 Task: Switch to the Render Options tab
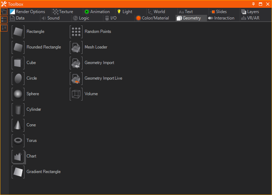(28, 12)
